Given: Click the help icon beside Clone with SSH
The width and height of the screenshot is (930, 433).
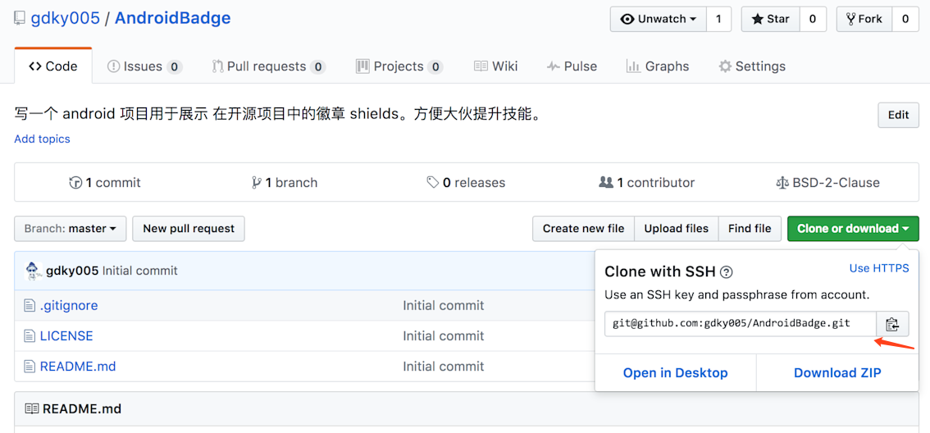Looking at the screenshot, I should 726,272.
